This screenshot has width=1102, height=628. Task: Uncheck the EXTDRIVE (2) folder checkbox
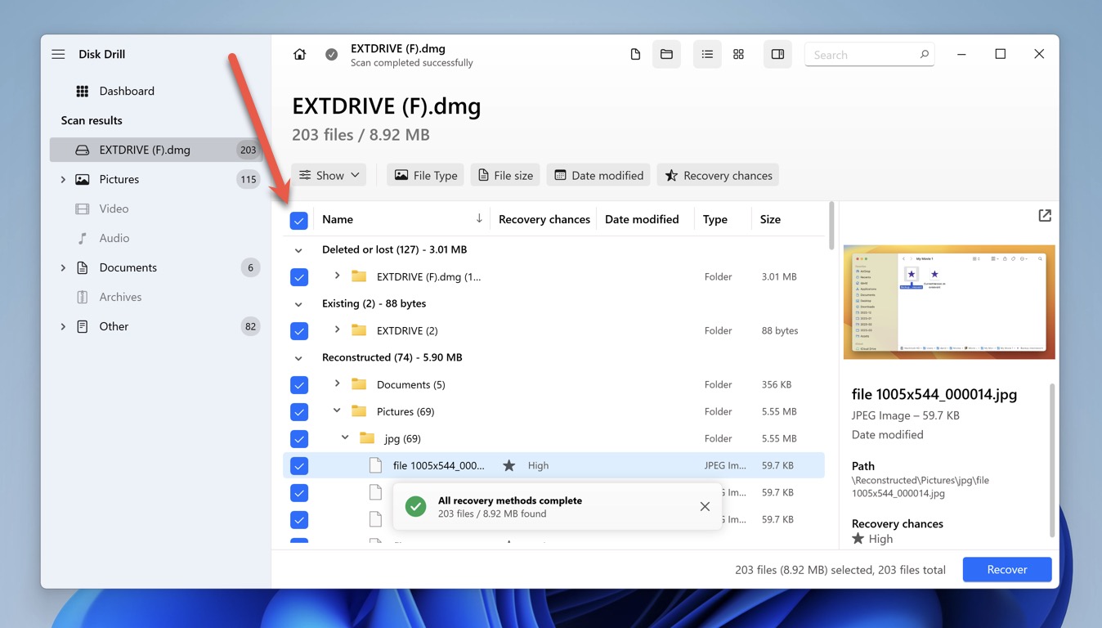coord(299,330)
